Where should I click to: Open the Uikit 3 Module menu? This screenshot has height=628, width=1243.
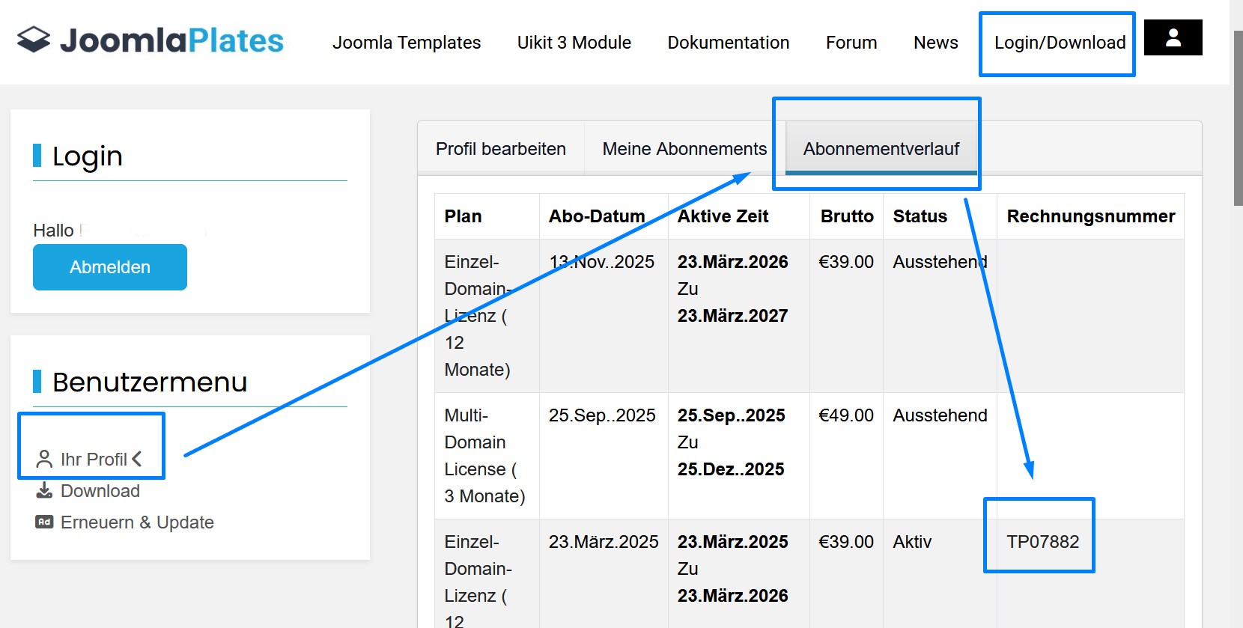pos(574,43)
